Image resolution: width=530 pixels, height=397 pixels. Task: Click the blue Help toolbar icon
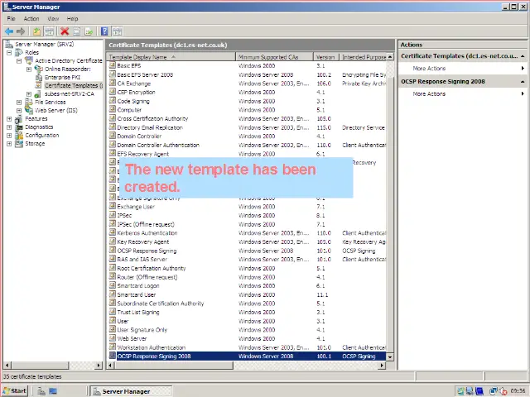[x=104, y=31]
